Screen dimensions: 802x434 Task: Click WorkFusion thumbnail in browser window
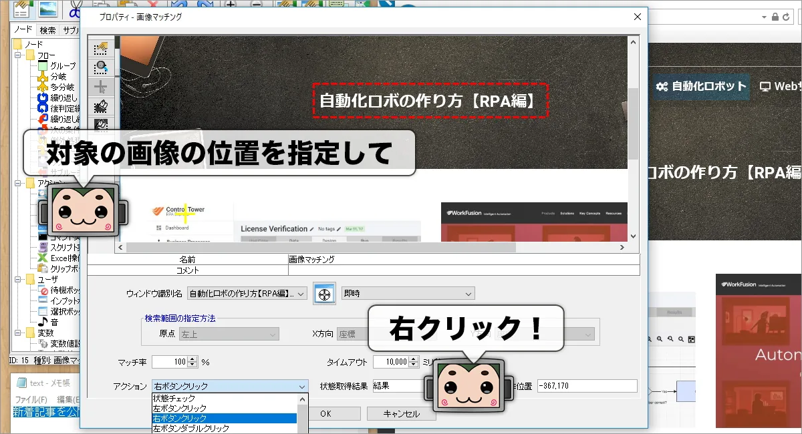point(759,351)
